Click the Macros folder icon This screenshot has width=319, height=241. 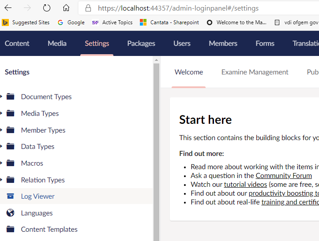click(11, 163)
